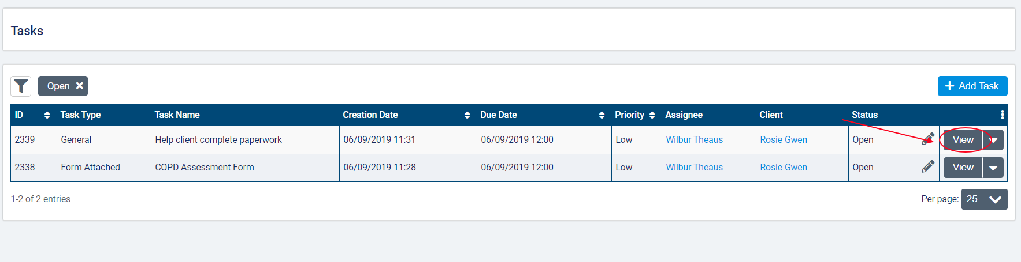Open the Per page 25 dropdown
1021x262 pixels.
[984, 199]
